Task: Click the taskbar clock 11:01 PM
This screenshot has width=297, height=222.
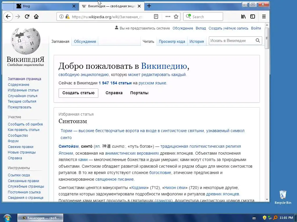Action: (x=286, y=218)
